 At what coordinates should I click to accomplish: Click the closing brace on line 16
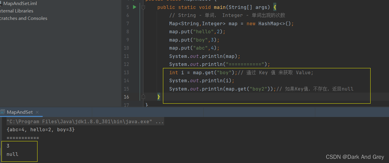tap(159, 97)
